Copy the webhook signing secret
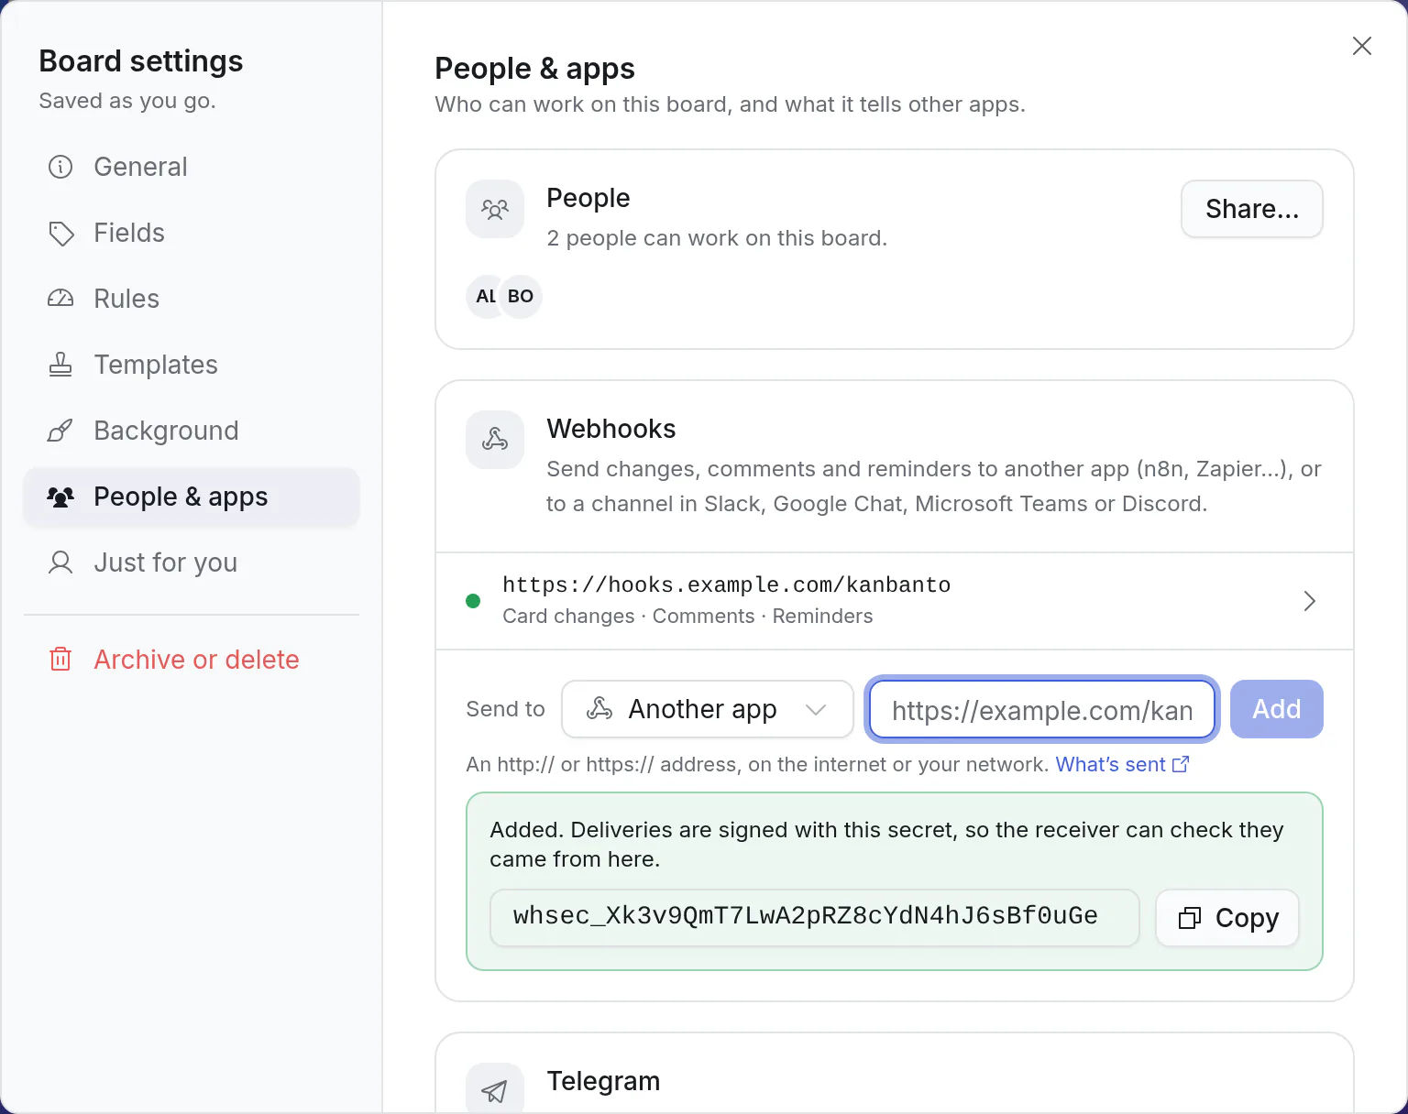The height and width of the screenshot is (1114, 1408). click(x=1227, y=918)
